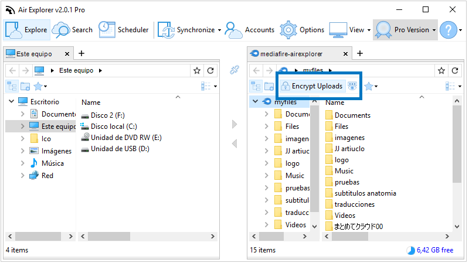Sort left list by Name column
This screenshot has height=263, width=469.
[x=91, y=103]
